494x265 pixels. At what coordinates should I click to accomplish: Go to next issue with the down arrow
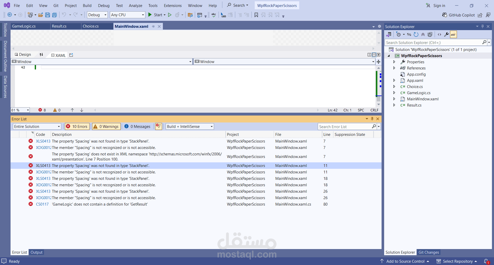82,110
